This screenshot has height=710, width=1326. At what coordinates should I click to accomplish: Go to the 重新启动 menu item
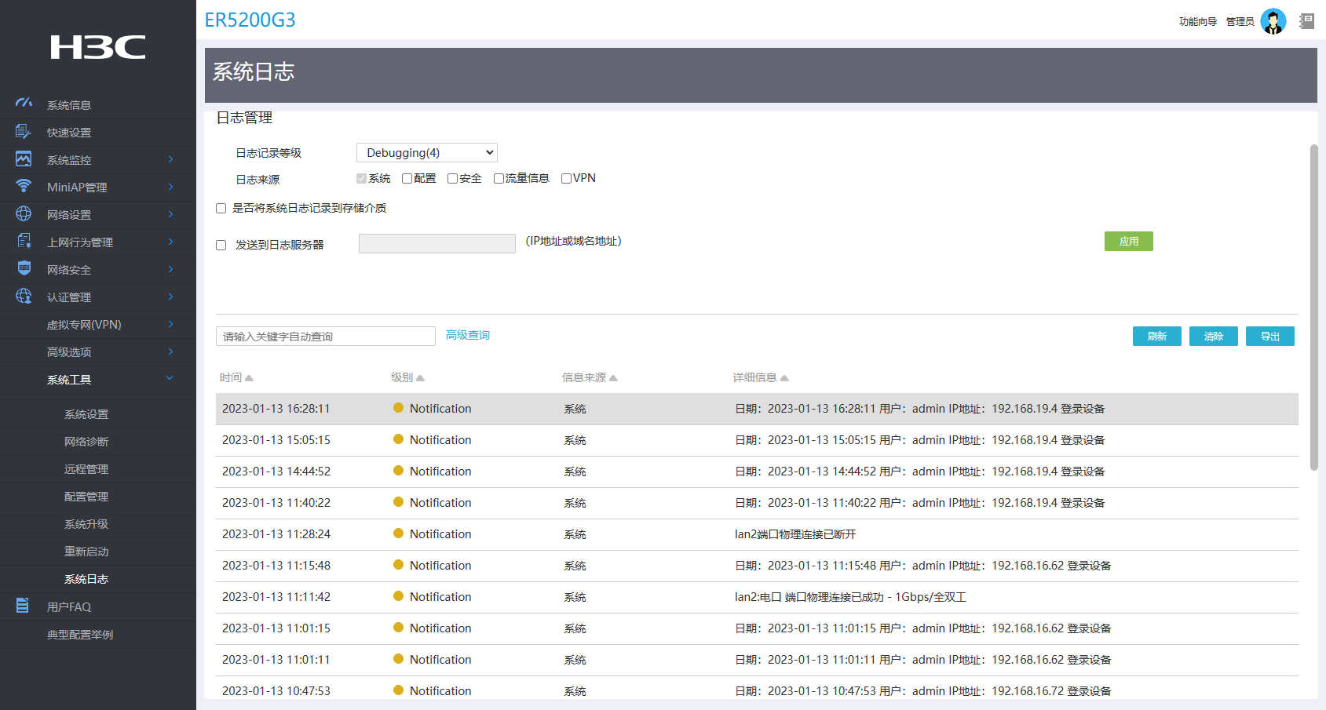tap(86, 552)
